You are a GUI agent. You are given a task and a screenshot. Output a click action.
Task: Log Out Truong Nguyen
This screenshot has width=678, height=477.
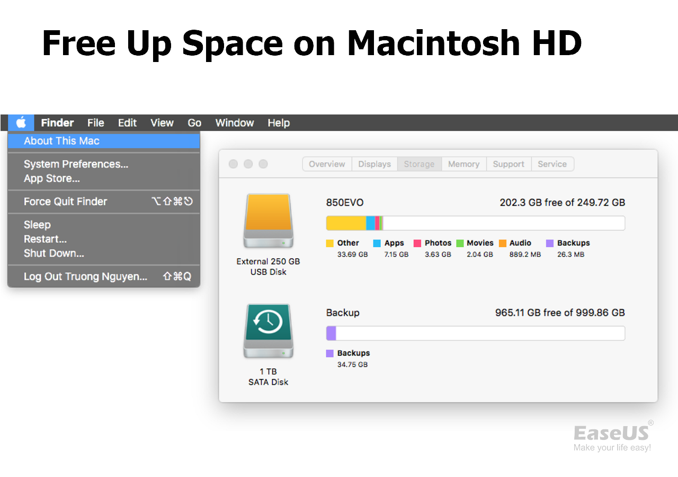tap(104, 277)
